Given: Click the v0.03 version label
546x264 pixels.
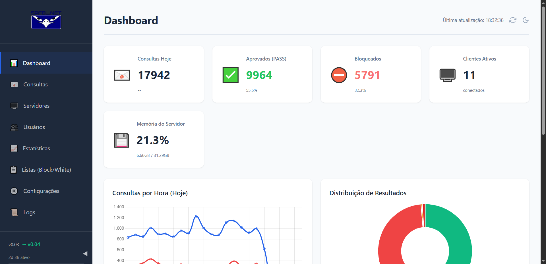Looking at the screenshot, I should pyautogui.click(x=14, y=244).
